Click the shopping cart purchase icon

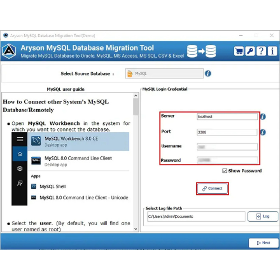[x=239, y=51]
